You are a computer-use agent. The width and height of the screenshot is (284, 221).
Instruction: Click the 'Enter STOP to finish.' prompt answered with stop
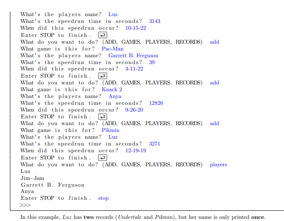(x=56, y=198)
